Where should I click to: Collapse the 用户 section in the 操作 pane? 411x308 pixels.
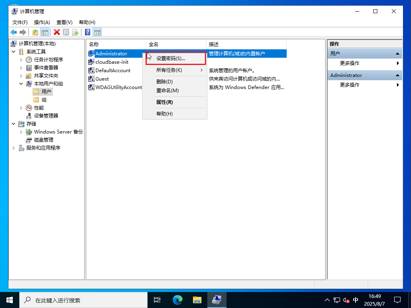coord(397,53)
